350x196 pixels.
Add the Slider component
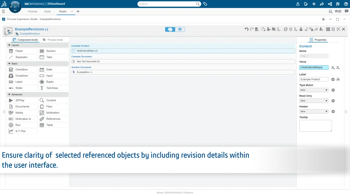(22, 88)
